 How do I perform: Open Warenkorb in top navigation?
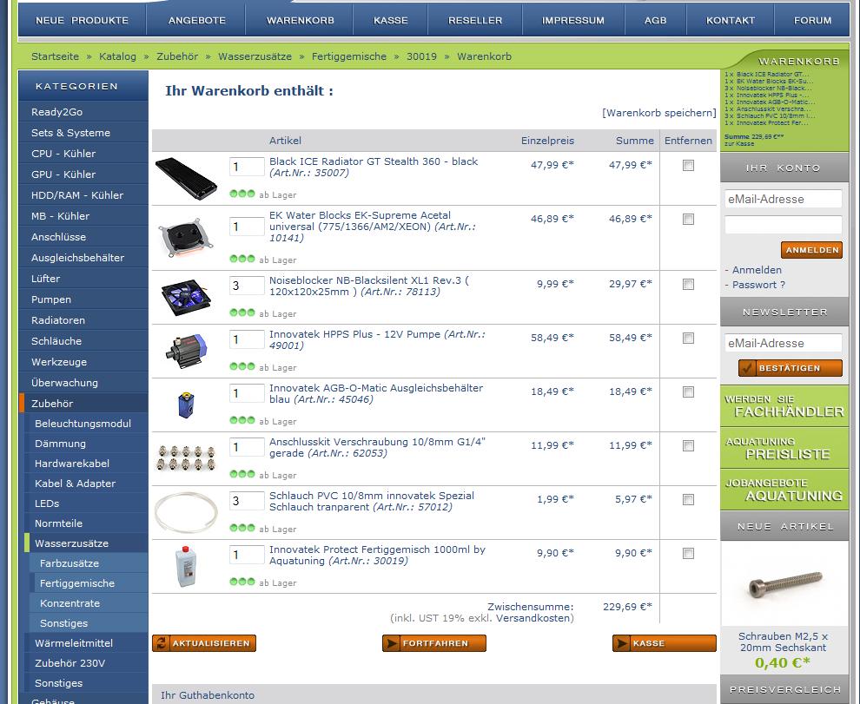[x=300, y=20]
